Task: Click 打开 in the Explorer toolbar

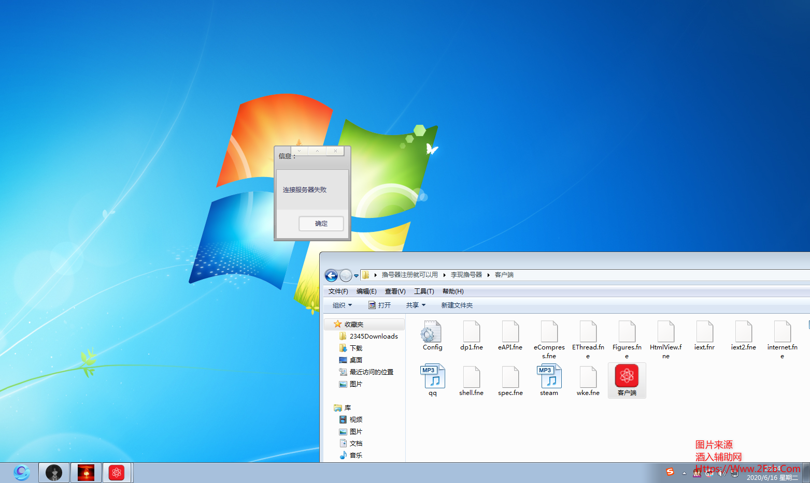Action: pos(379,305)
